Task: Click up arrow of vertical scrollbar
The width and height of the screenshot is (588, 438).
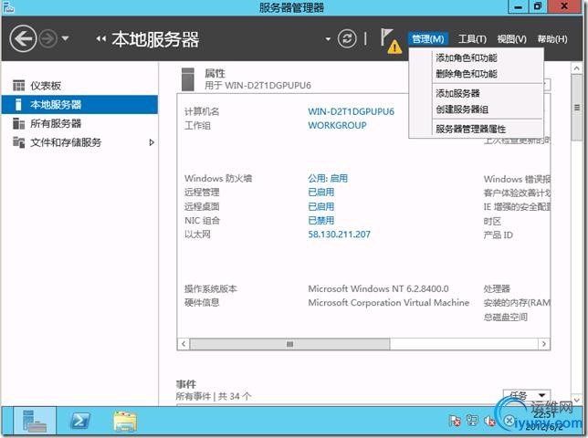Action: [x=577, y=68]
